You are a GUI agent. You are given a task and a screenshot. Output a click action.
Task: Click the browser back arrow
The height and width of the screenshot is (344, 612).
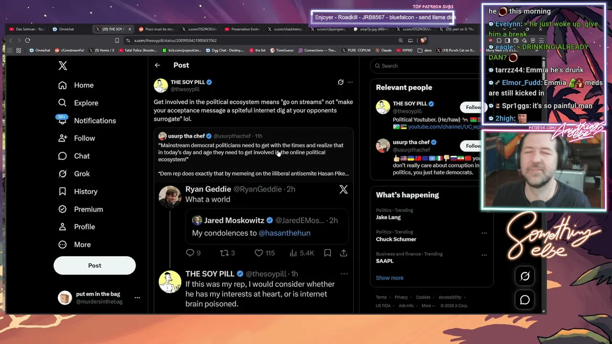(11, 41)
